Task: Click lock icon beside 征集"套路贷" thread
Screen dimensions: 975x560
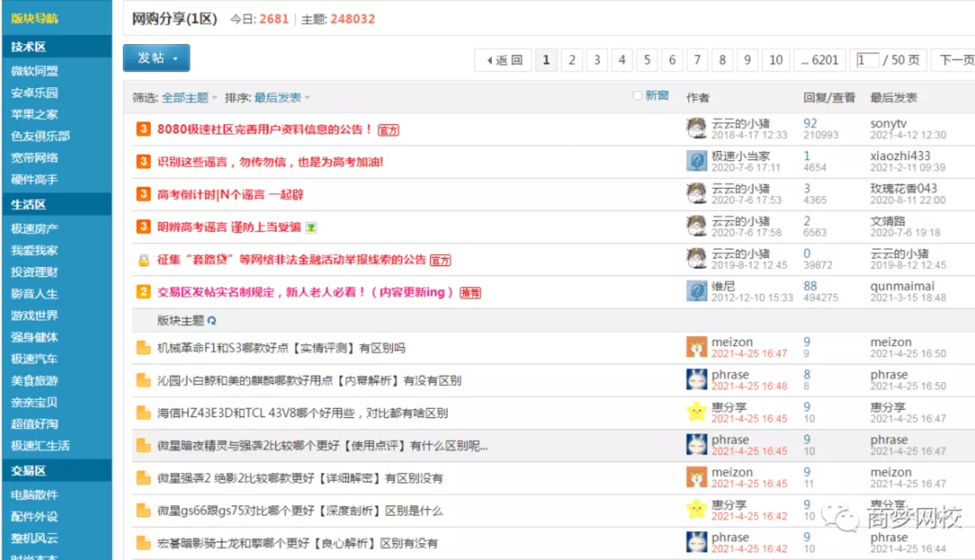Action: coord(144,259)
